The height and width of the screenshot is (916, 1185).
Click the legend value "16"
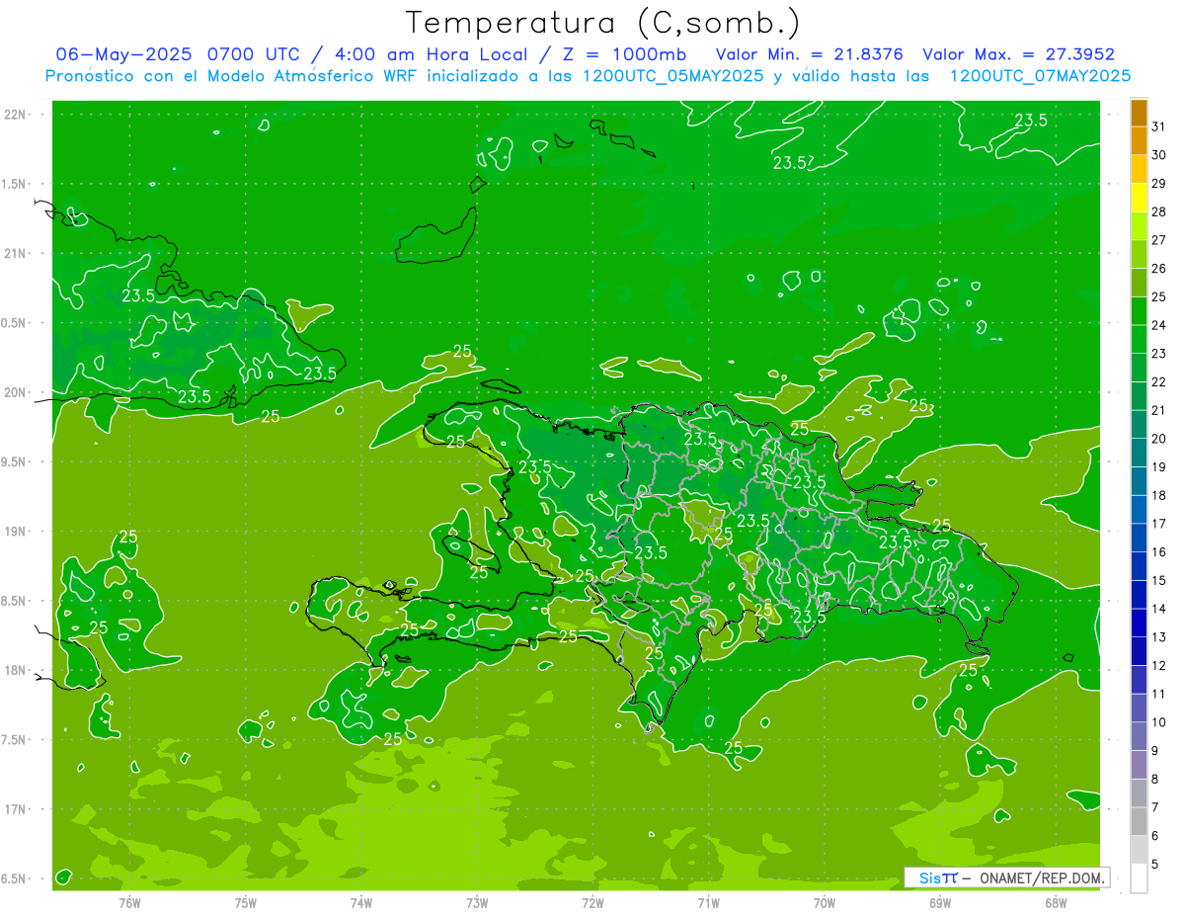coord(1159,551)
